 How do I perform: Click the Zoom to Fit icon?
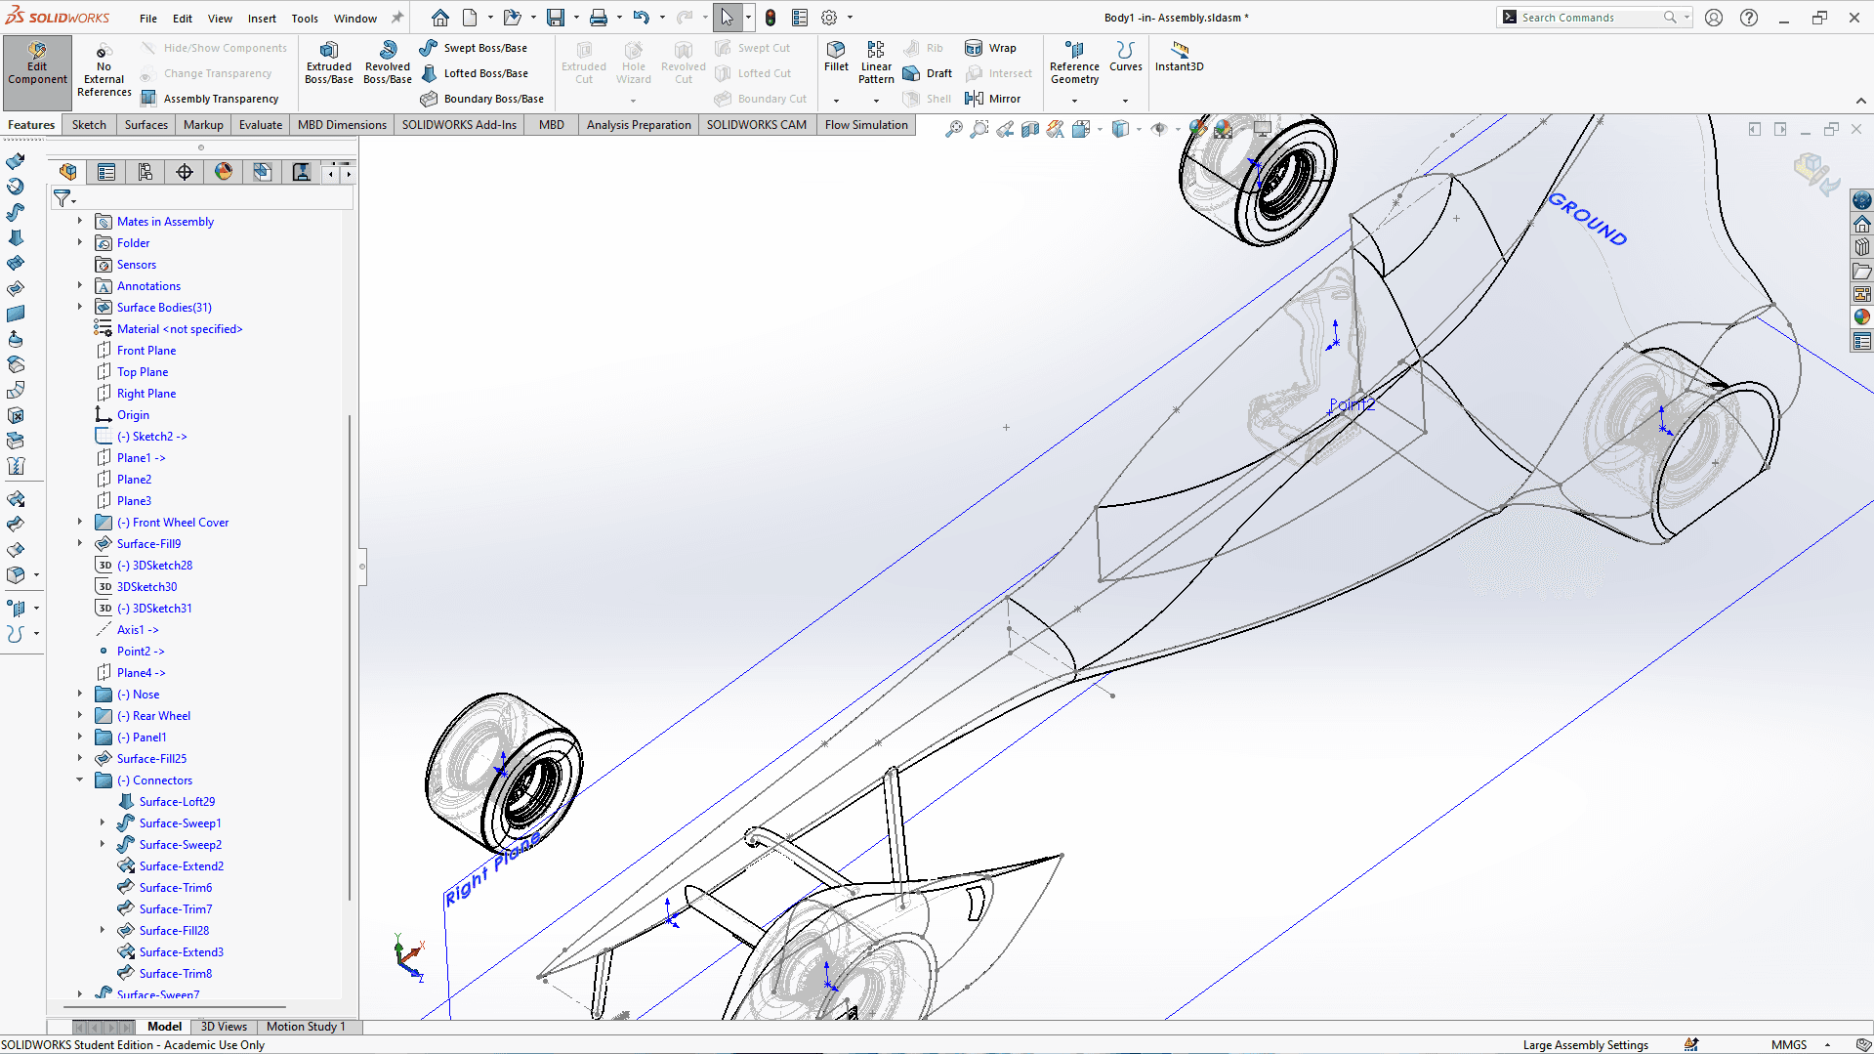point(954,129)
